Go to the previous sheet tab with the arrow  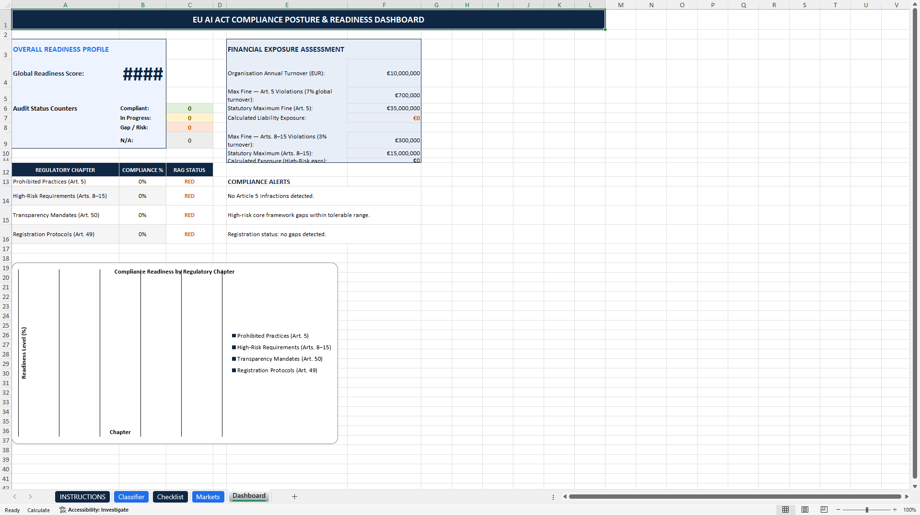click(15, 497)
